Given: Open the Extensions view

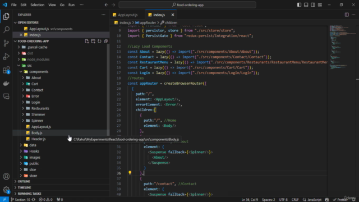Looking at the screenshot, I should pyautogui.click(x=6, y=70).
